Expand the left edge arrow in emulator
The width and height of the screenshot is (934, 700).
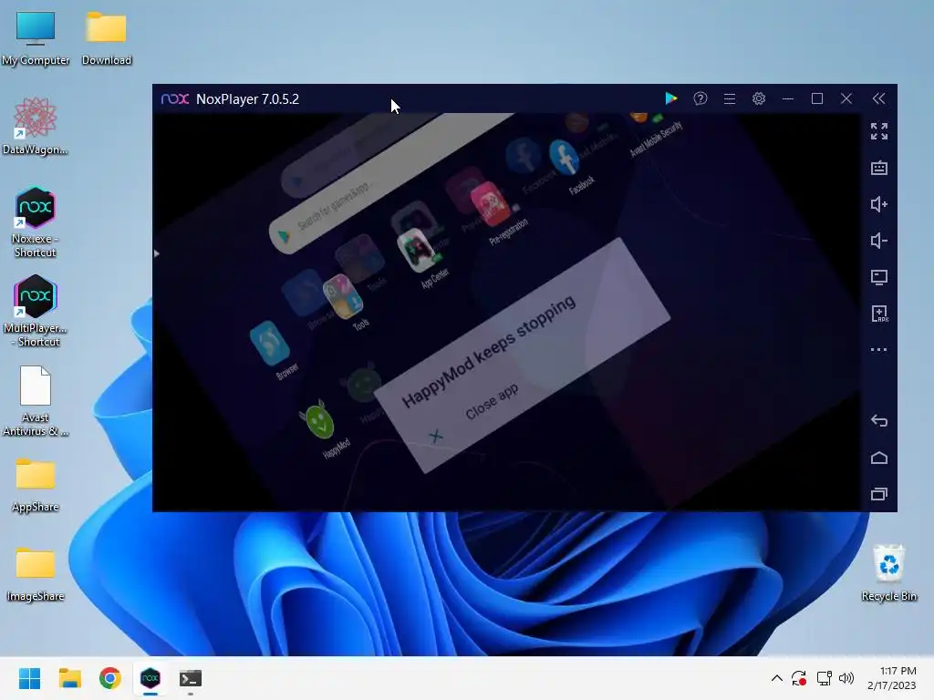(157, 253)
